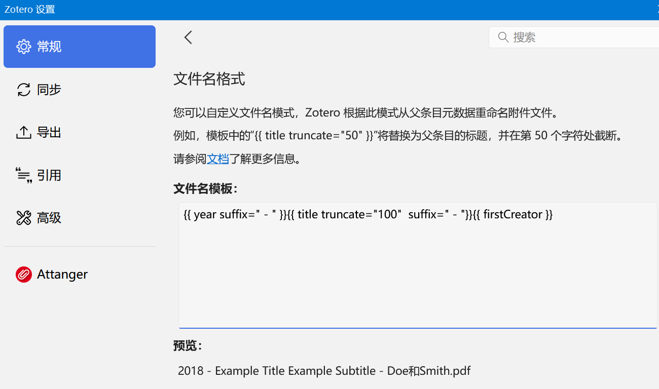Image resolution: width=659 pixels, height=389 pixels.
Task: Click the gear icon beside 常规
Action: 24,47
